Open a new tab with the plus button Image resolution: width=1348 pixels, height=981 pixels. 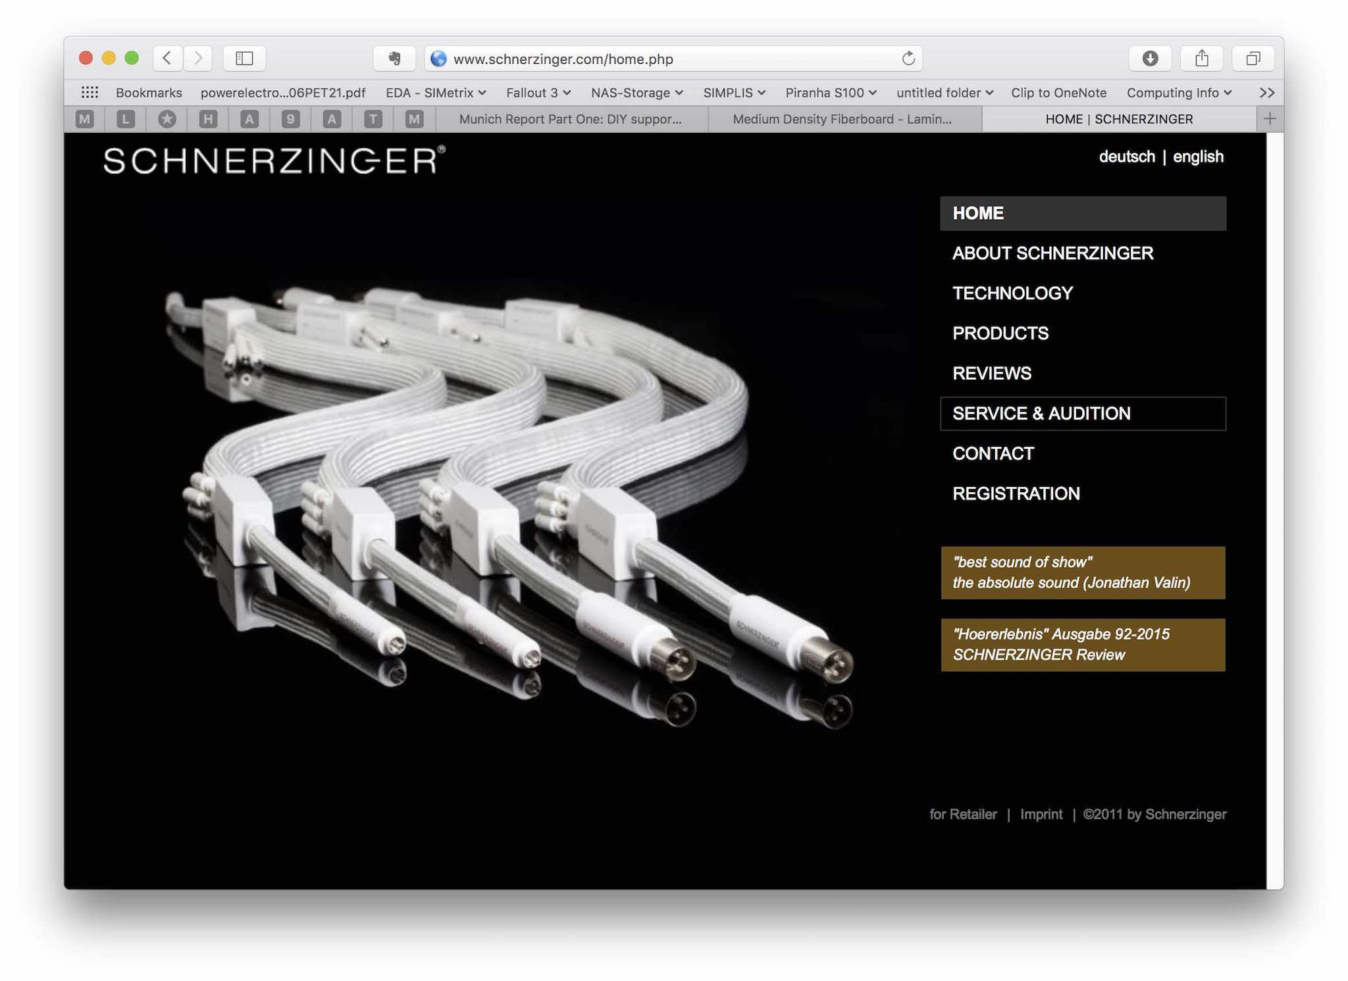click(x=1270, y=119)
